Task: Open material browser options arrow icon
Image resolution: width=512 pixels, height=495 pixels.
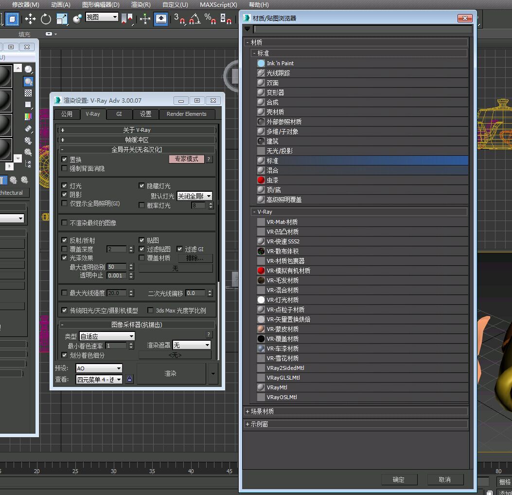Action: pyautogui.click(x=247, y=29)
